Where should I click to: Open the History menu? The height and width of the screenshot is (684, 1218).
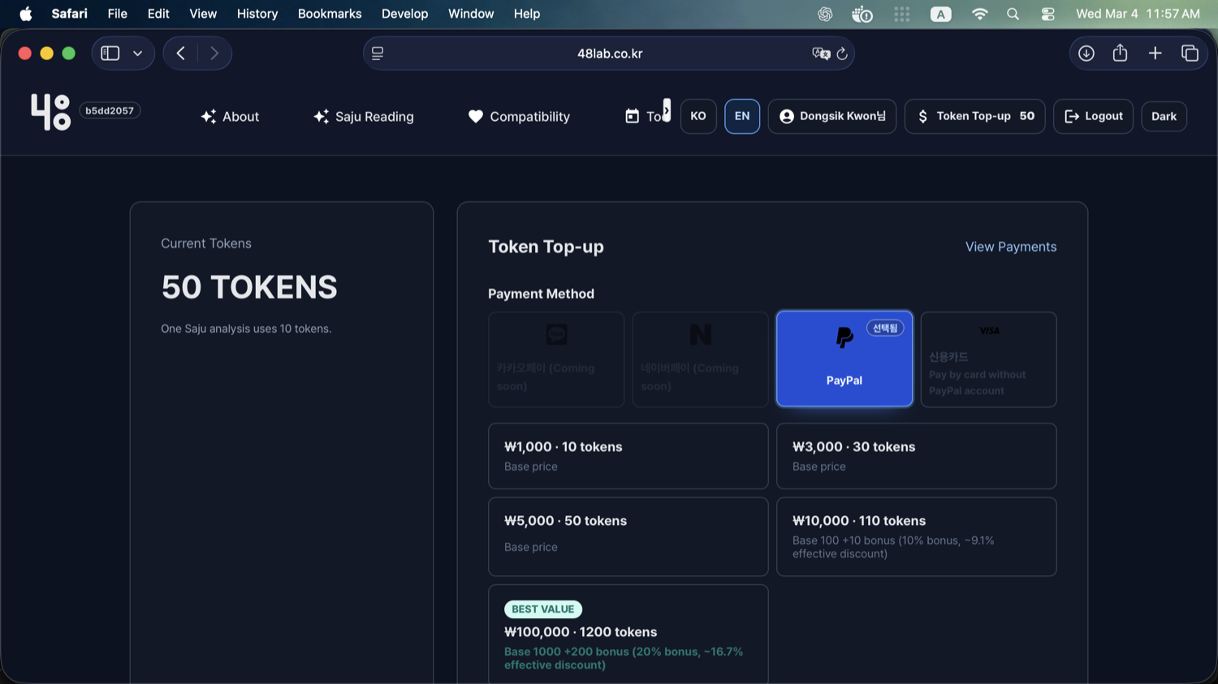[x=257, y=14]
